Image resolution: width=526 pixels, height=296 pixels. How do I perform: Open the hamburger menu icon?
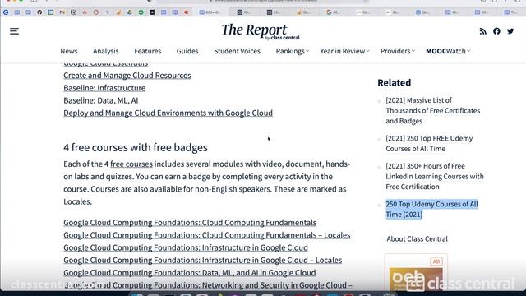pos(14,31)
